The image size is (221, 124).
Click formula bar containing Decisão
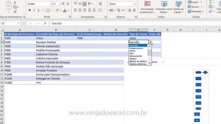click(135, 23)
